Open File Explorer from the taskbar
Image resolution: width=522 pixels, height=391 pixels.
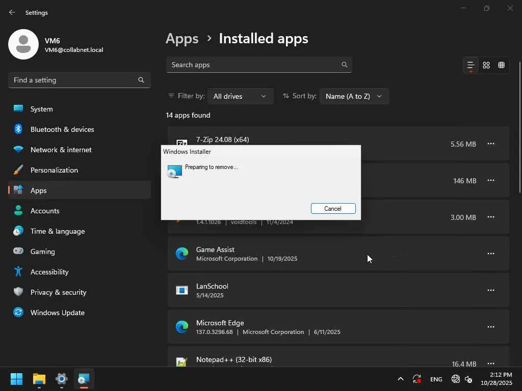39,379
